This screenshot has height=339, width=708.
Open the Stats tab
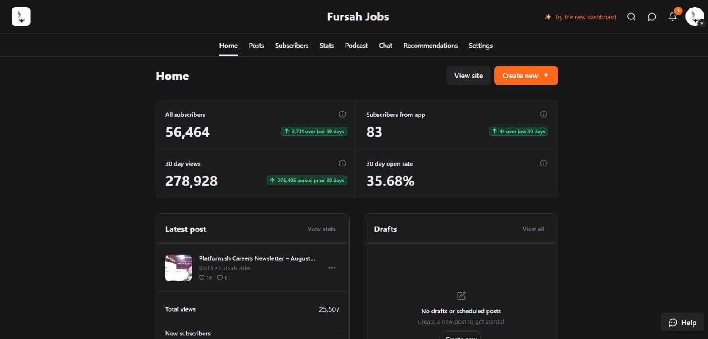(x=327, y=46)
